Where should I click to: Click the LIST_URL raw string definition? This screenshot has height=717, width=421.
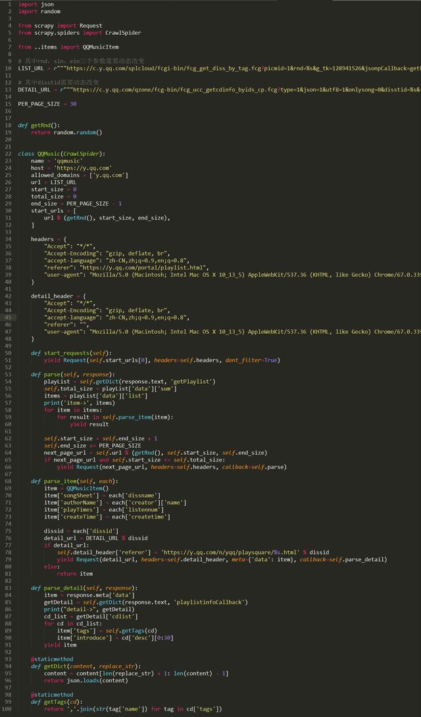[220, 68]
